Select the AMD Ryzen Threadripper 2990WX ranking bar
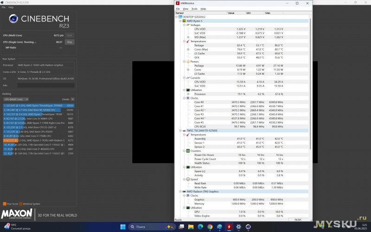The width and height of the screenshot is (371, 232). [x=38, y=105]
